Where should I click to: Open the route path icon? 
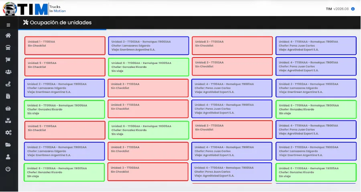[x=8, y=84]
